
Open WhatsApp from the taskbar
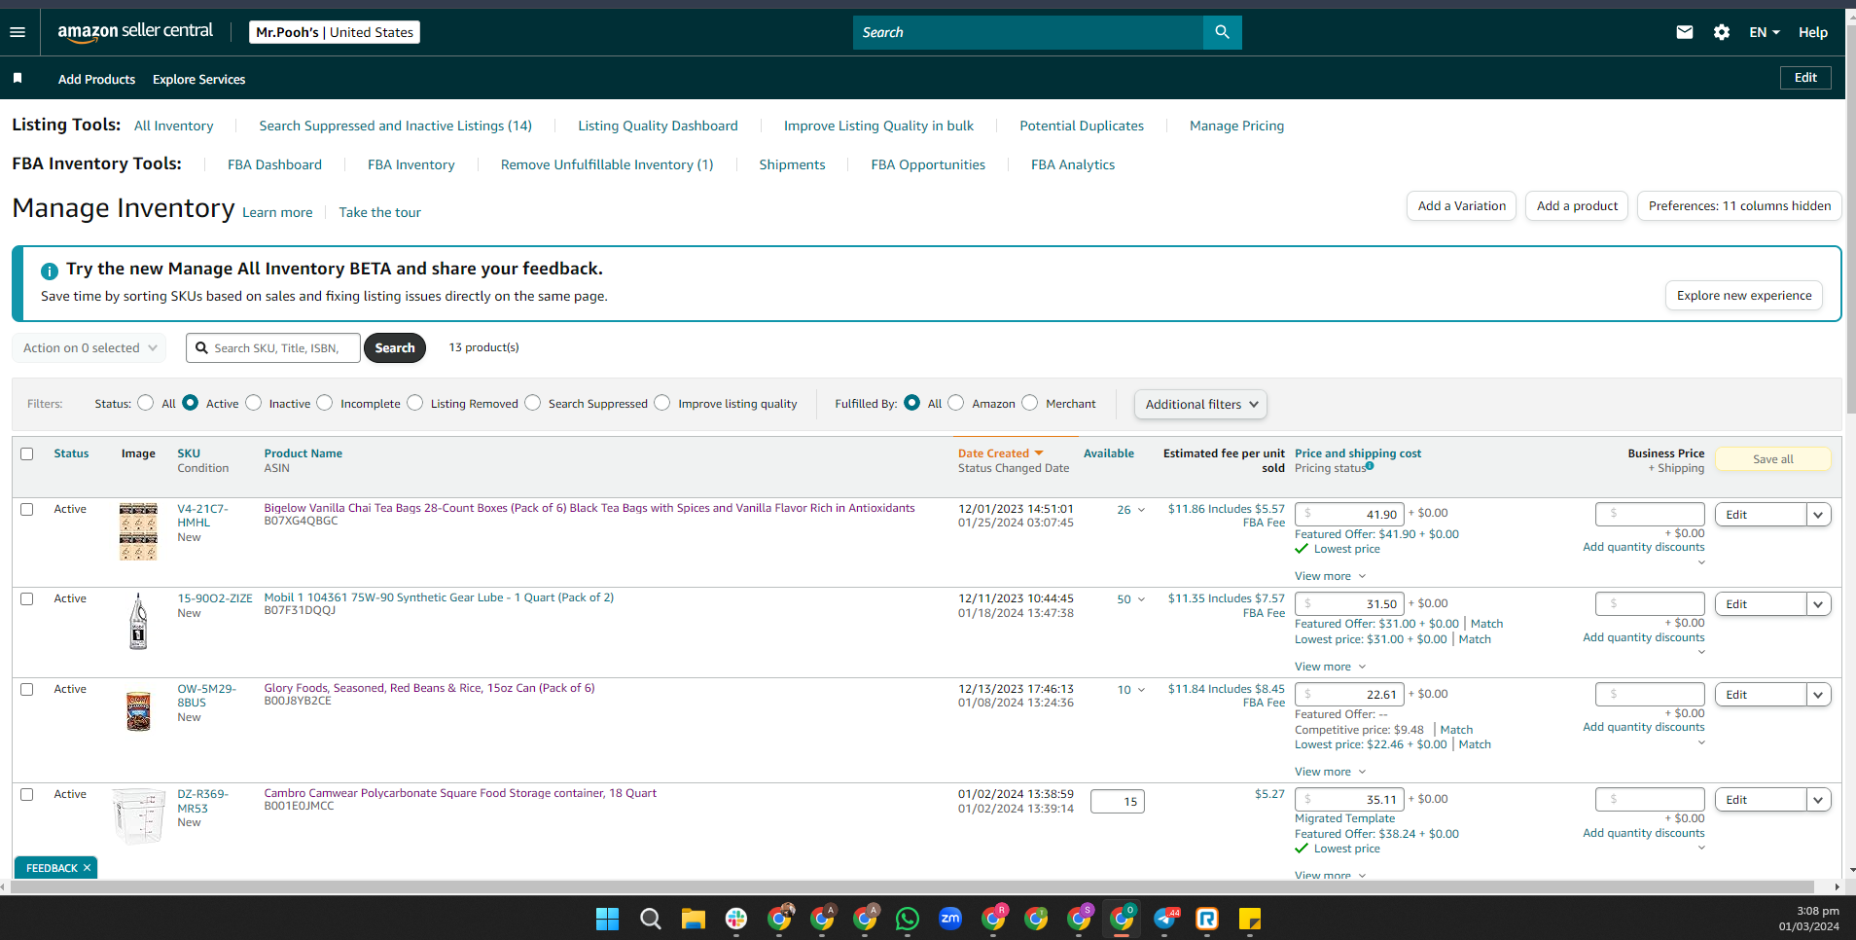pos(908,919)
